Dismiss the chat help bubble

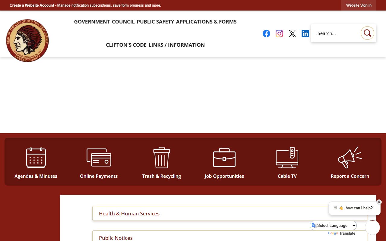point(379,202)
